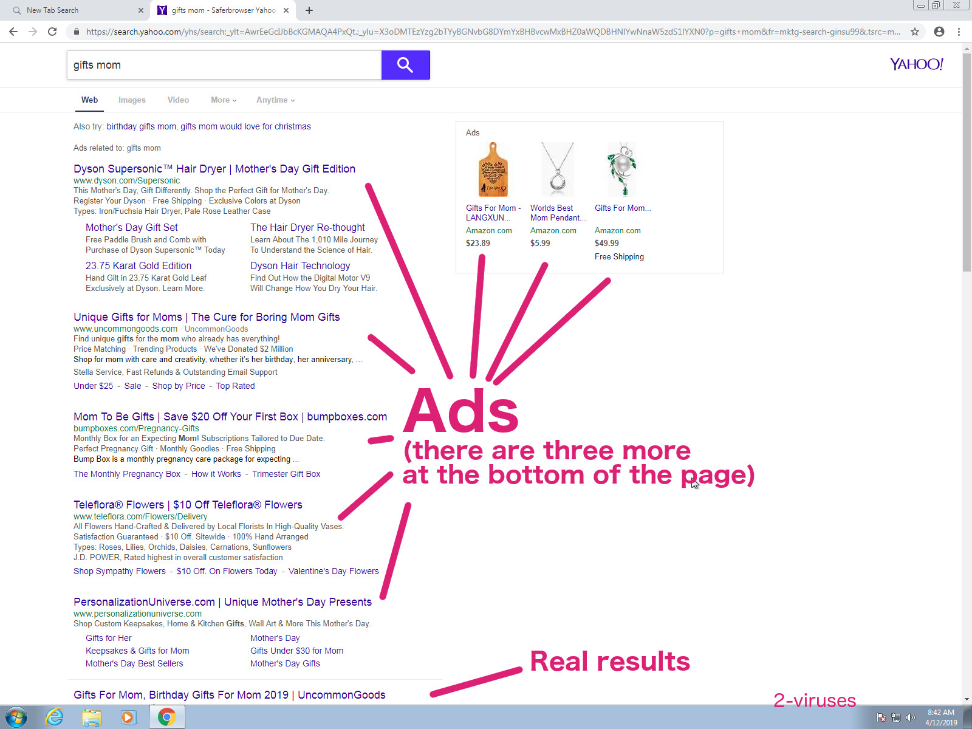Click the forward navigation arrow

coord(33,32)
